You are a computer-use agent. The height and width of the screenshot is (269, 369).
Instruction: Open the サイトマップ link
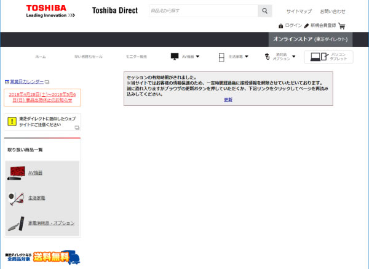click(x=299, y=11)
